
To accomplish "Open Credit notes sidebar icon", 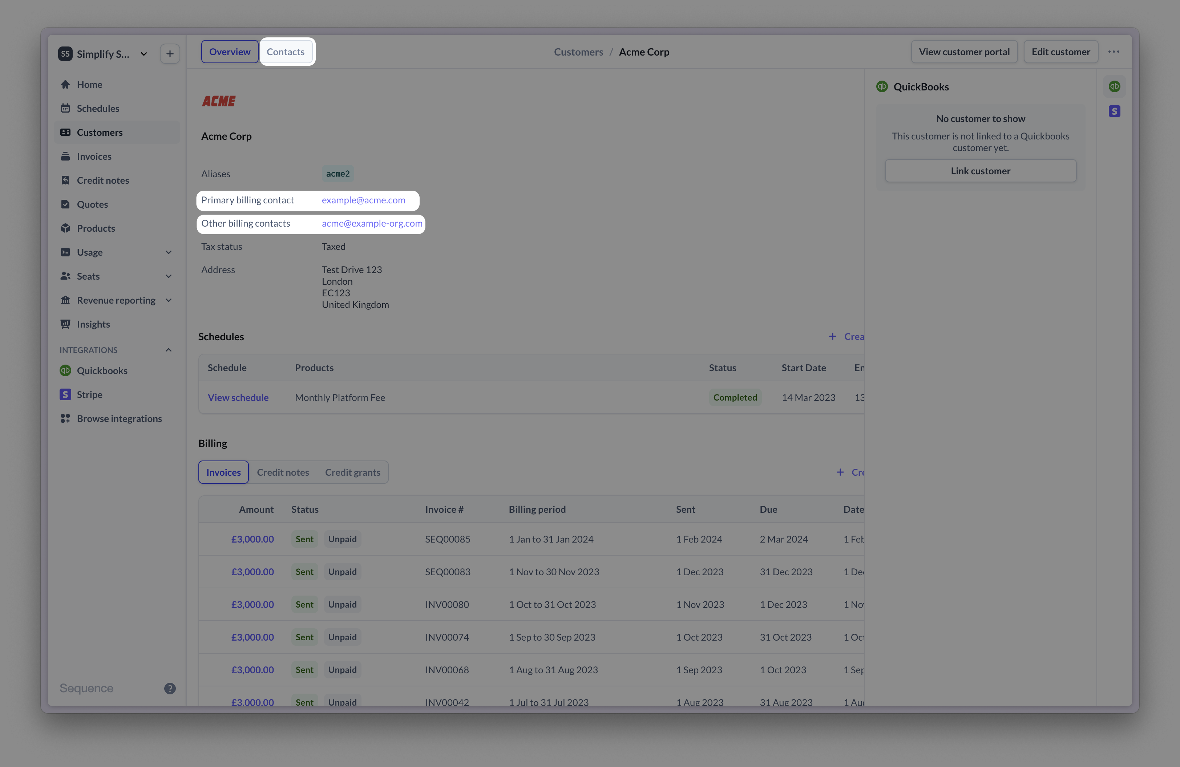I will (65, 180).
